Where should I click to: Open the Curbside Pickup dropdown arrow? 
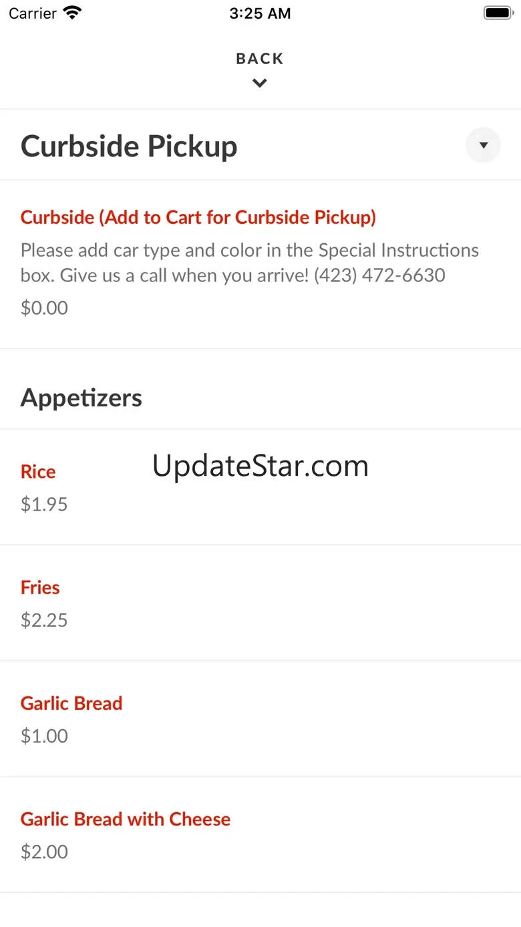point(483,145)
